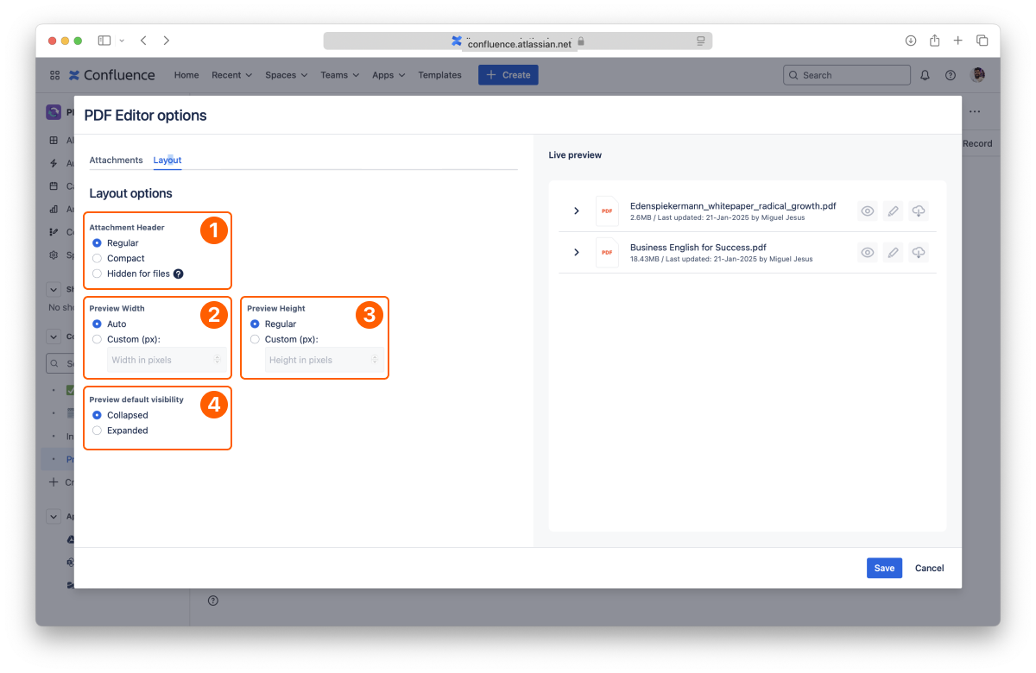Image resolution: width=1036 pixels, height=673 pixels.
Task: Go forward with the Safari forward arrow
Action: [166, 41]
